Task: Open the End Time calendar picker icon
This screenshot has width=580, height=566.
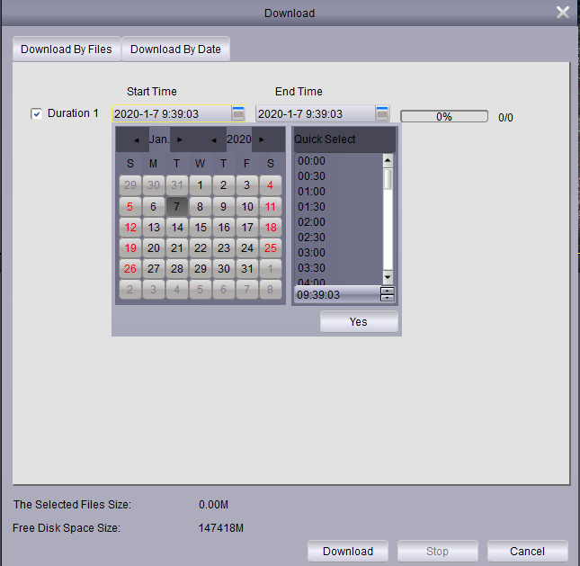Action: 382,113
